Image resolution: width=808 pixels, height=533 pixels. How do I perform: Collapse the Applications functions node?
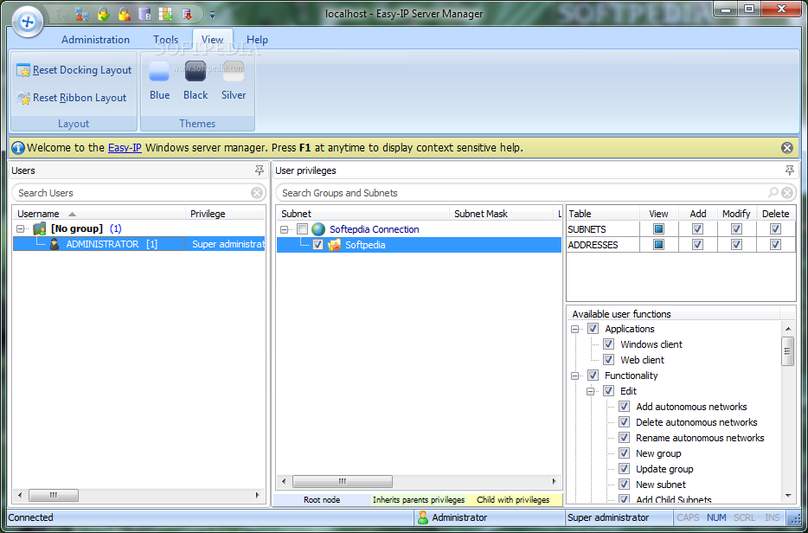point(575,329)
